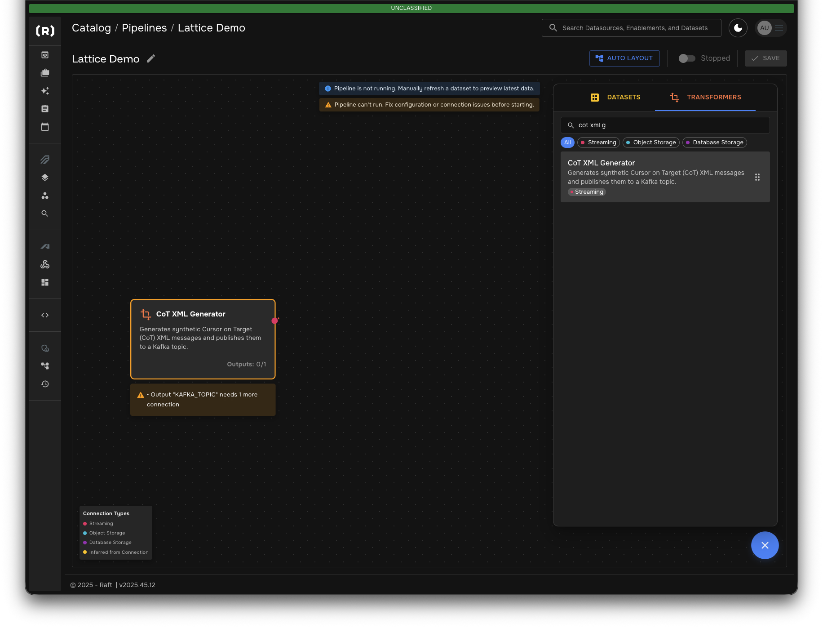Open the history clock icon in the sidebar
The image size is (823, 628).
tap(45, 384)
